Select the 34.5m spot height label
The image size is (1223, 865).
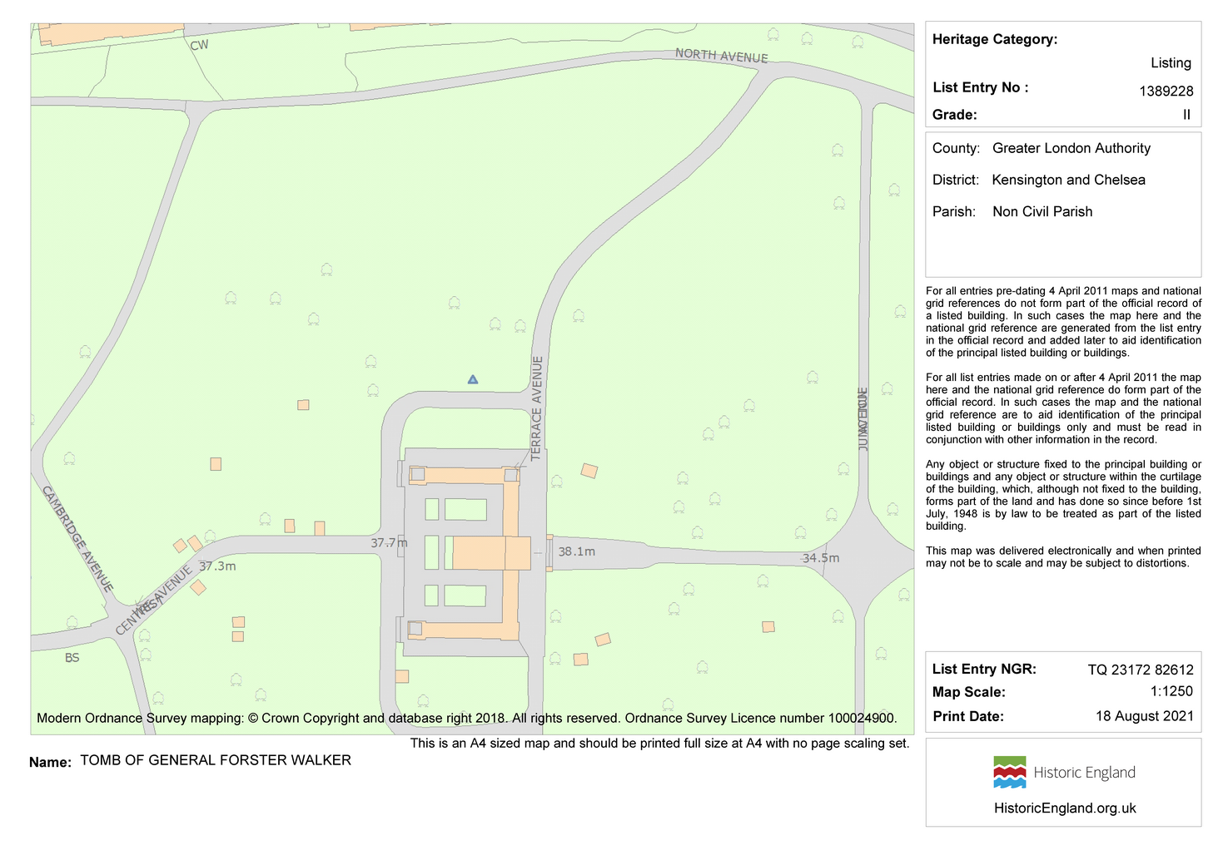(x=820, y=558)
